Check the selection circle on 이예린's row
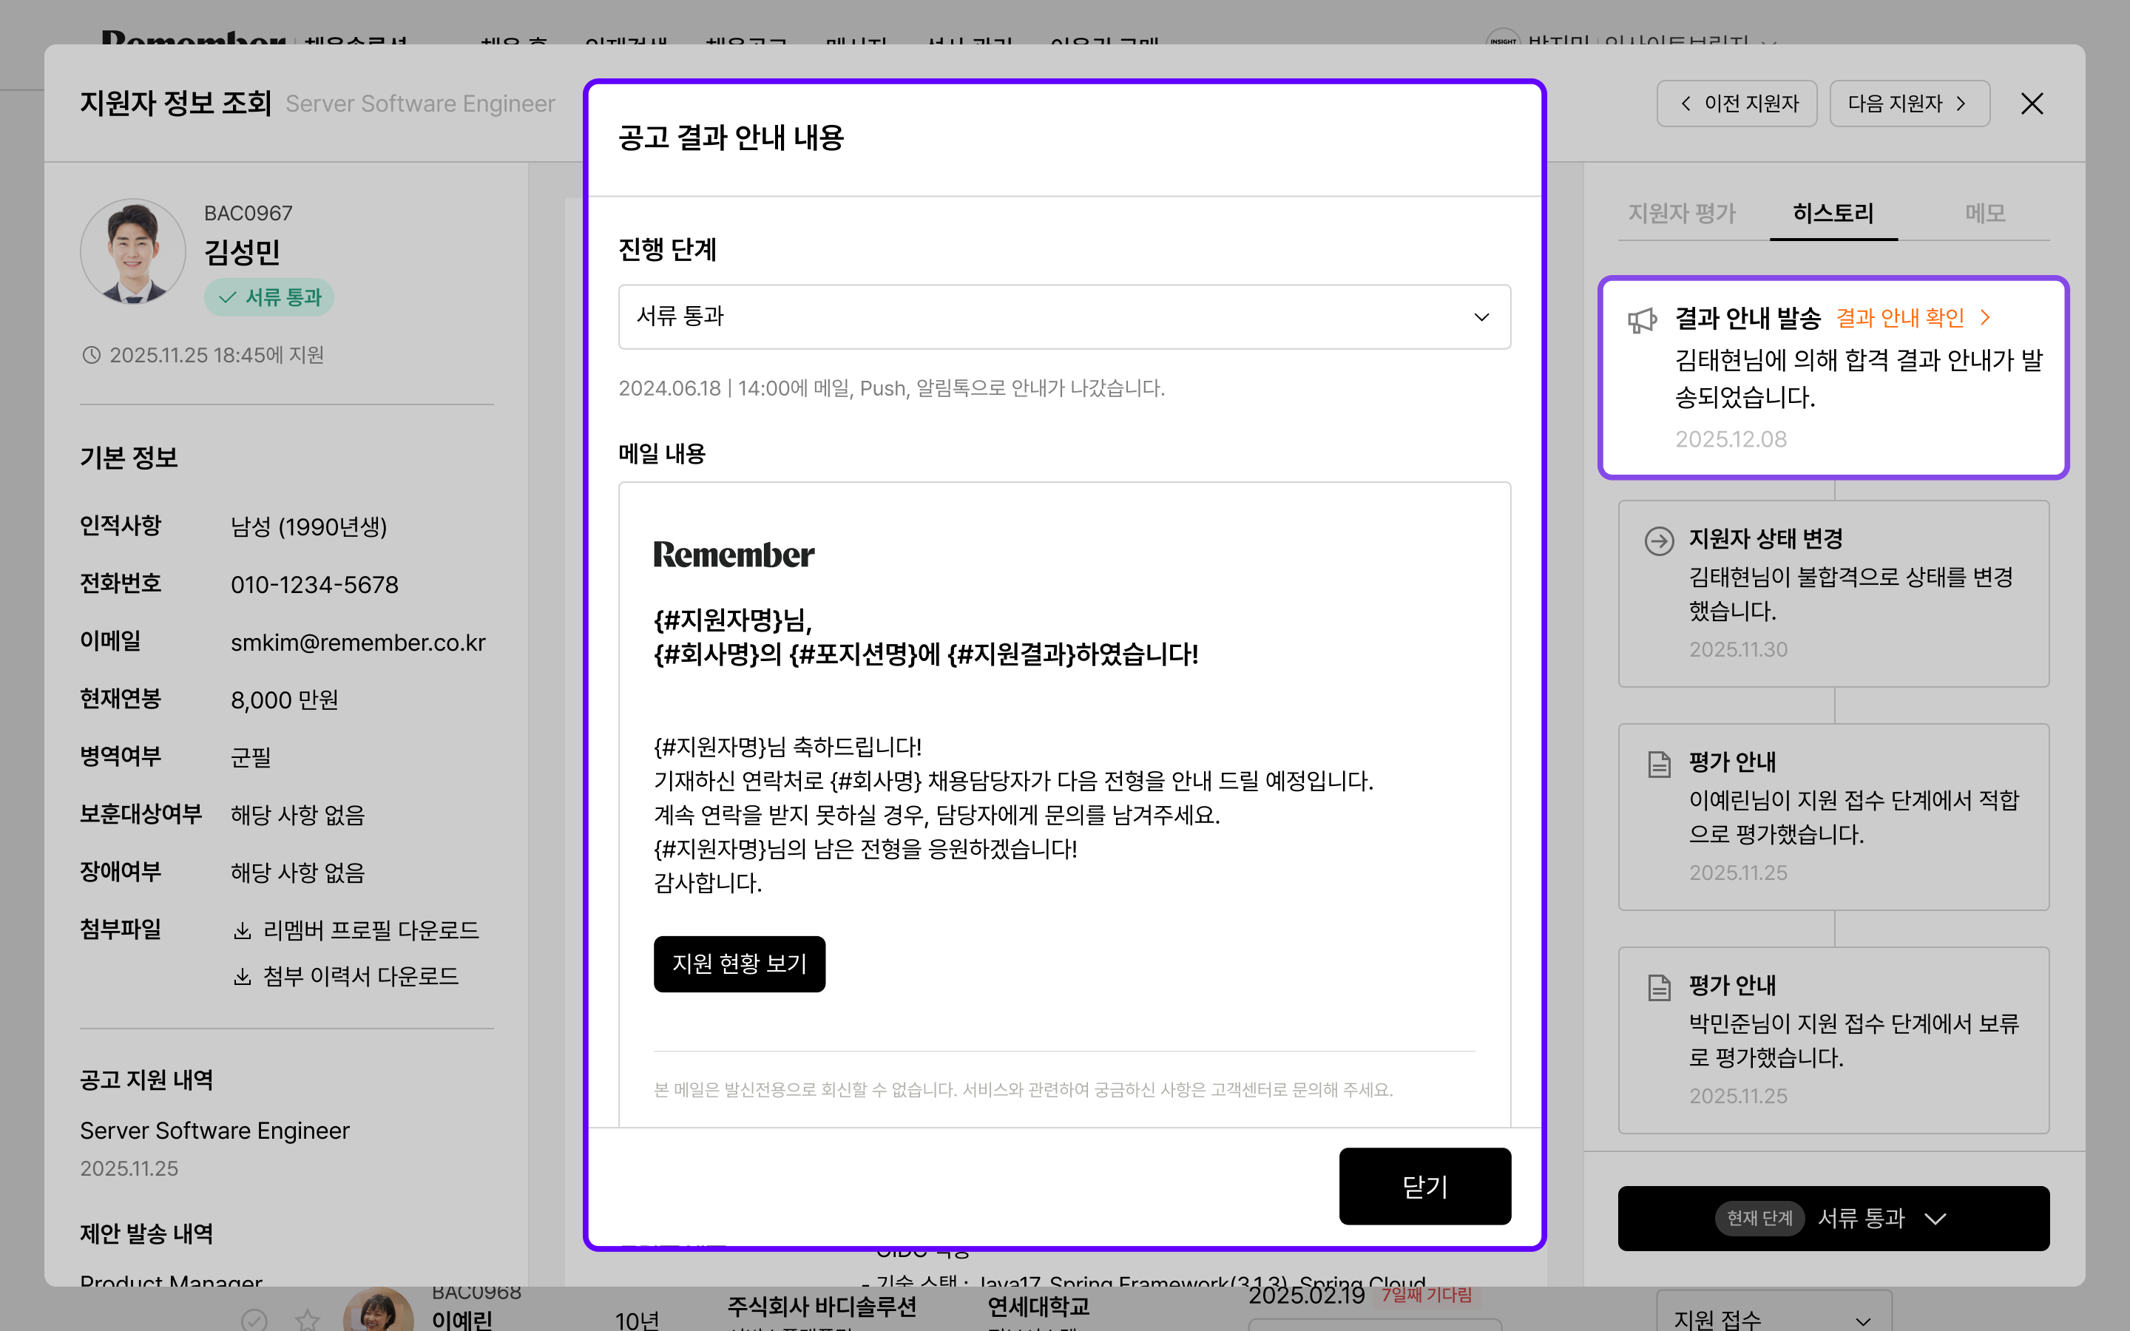2130x1331 pixels. (x=254, y=1321)
